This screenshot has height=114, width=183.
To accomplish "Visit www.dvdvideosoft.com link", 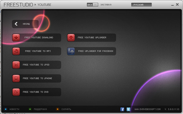I will point(148,109).
